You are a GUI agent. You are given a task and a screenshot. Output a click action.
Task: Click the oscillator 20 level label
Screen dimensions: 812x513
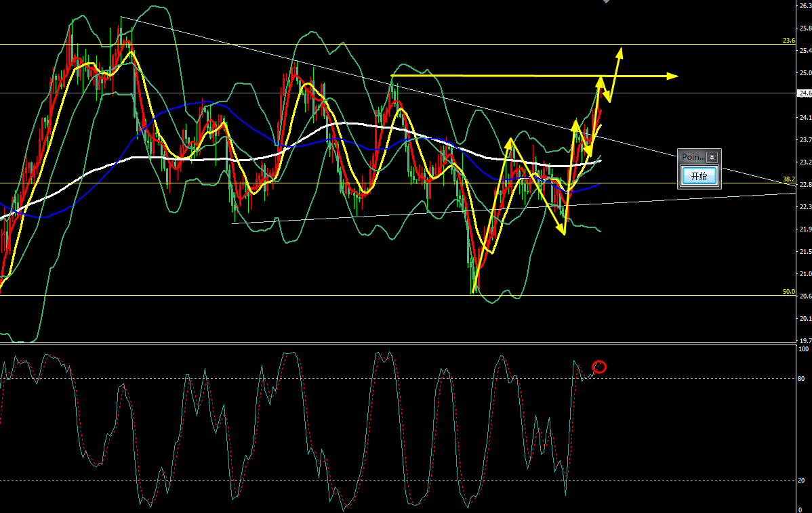(803, 480)
